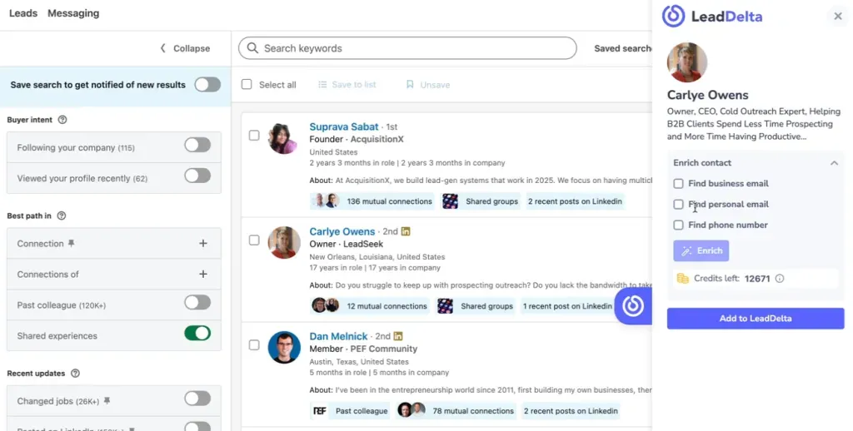Focus the Search keywords field
The image size is (853, 431).
[407, 48]
